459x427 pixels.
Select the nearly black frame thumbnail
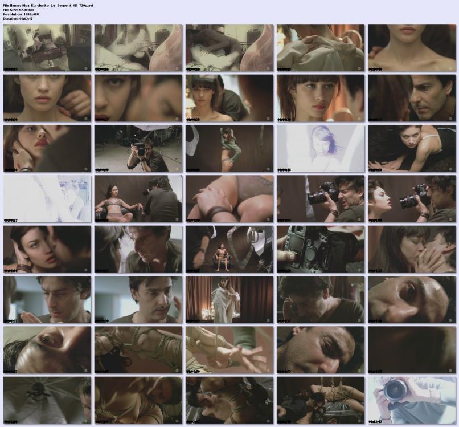[412, 350]
